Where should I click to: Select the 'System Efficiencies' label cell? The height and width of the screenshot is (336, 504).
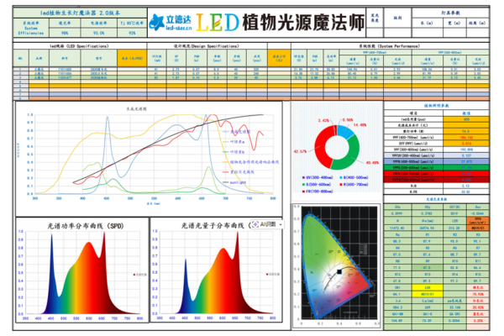31,28
